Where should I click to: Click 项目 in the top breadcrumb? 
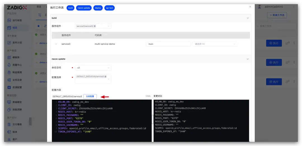point(39,6)
